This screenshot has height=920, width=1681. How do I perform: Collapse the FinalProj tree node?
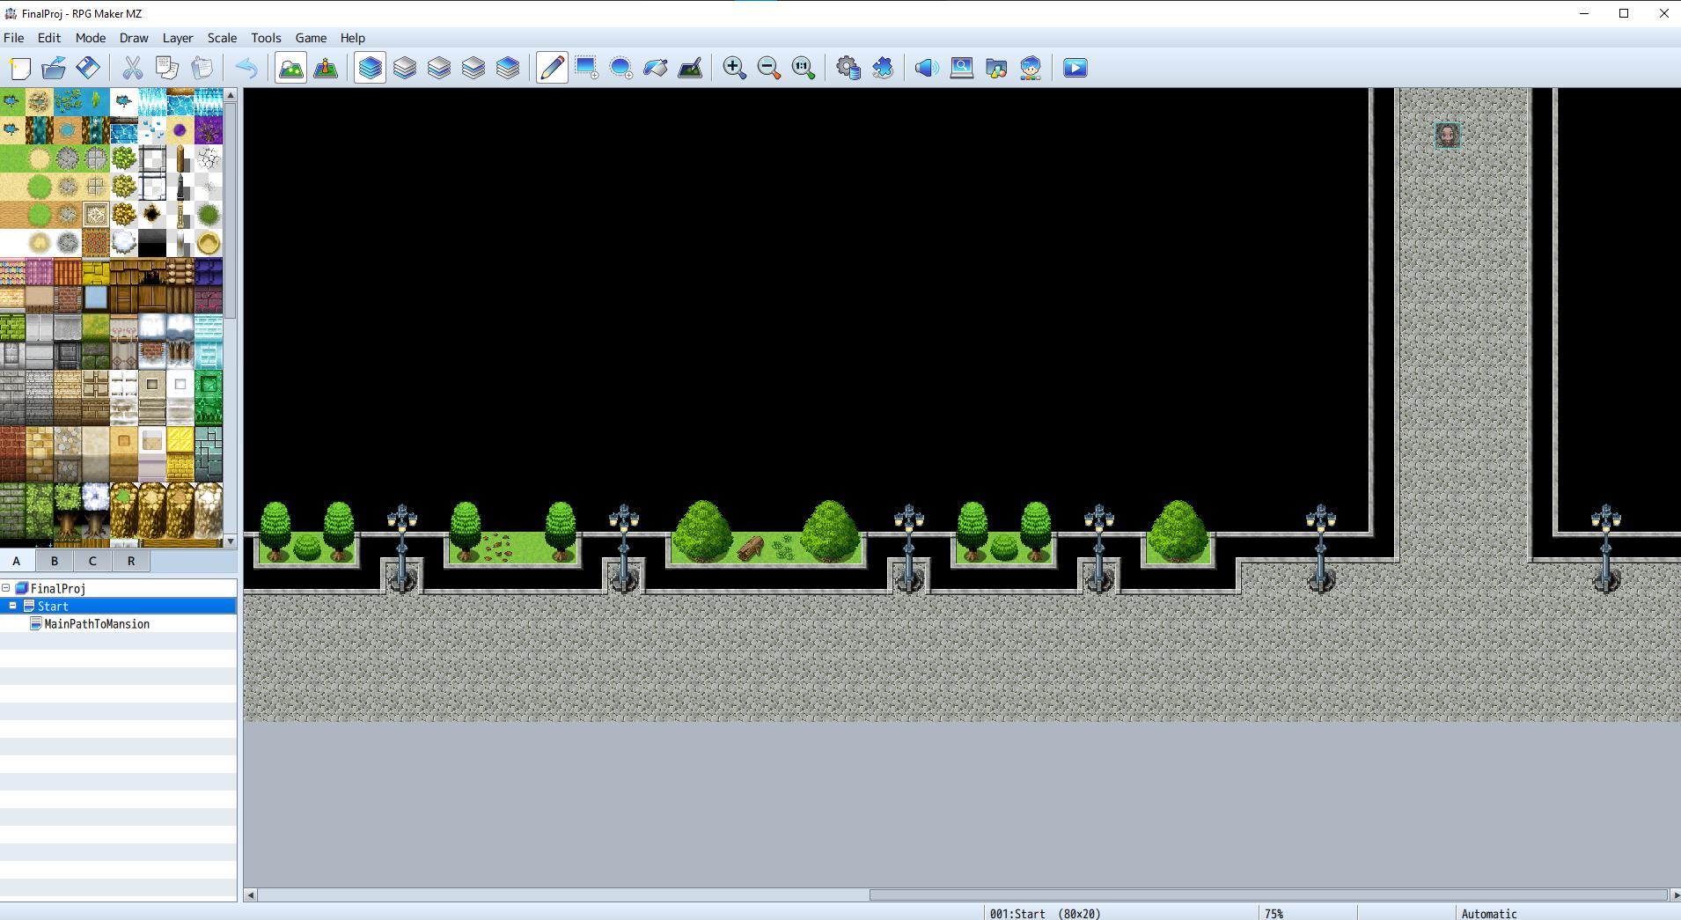(x=6, y=588)
